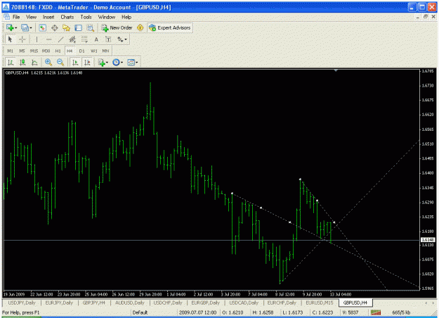Click the Profiles toolbar icon
The width and height of the screenshot is (439, 318).
(25, 27)
